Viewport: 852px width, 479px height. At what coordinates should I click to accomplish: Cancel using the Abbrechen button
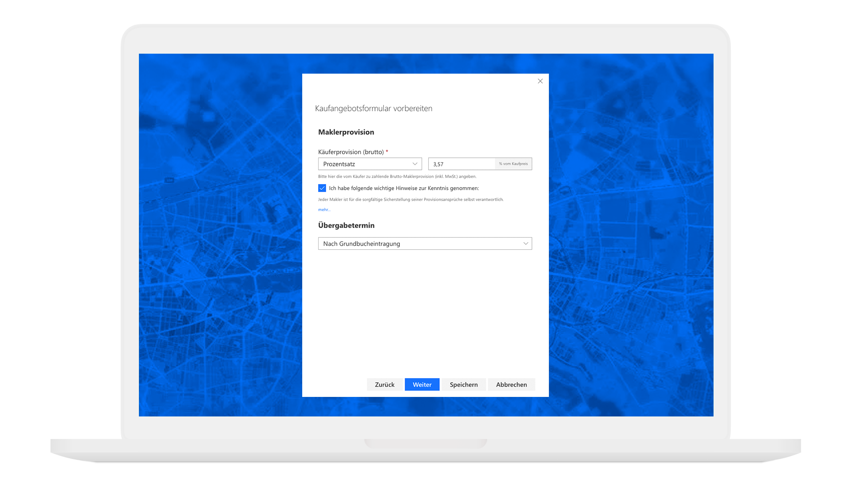(511, 385)
